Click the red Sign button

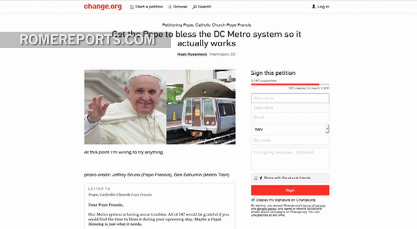pyautogui.click(x=290, y=190)
